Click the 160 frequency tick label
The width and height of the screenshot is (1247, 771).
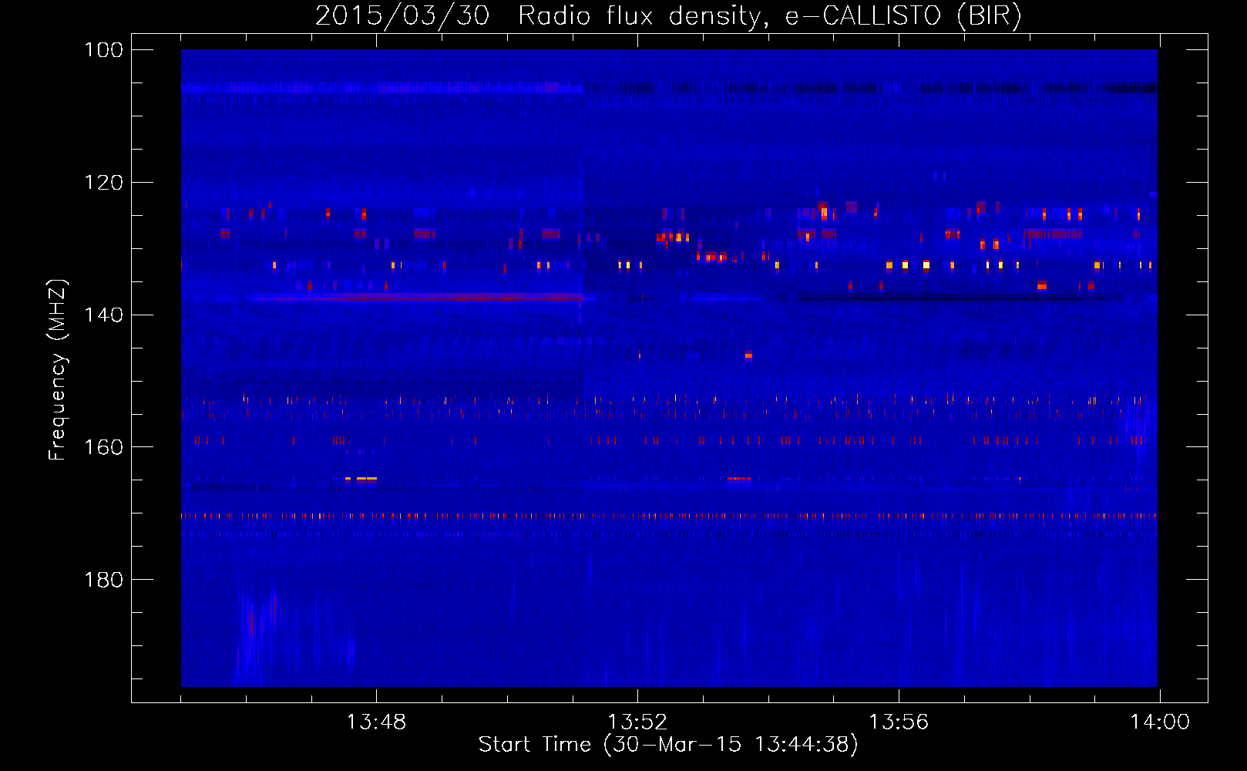click(103, 447)
